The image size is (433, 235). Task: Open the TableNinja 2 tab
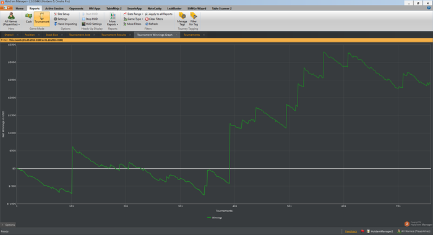coord(114,9)
